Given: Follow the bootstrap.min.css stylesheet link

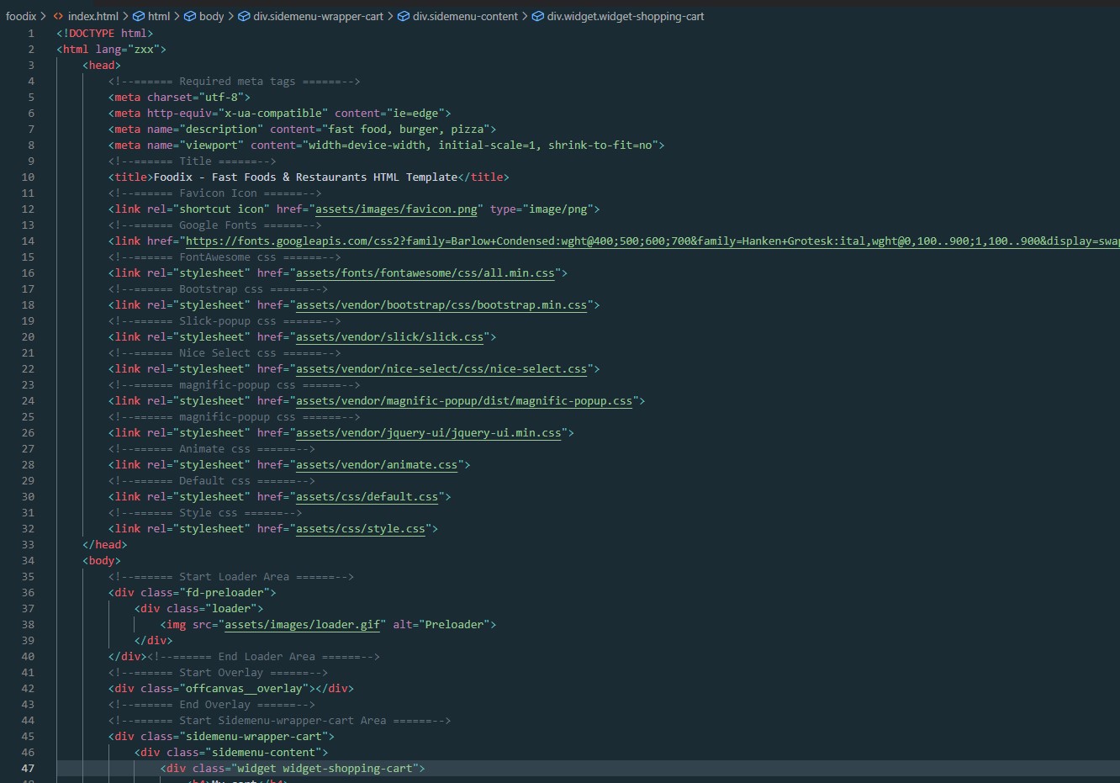Looking at the screenshot, I should pos(441,305).
